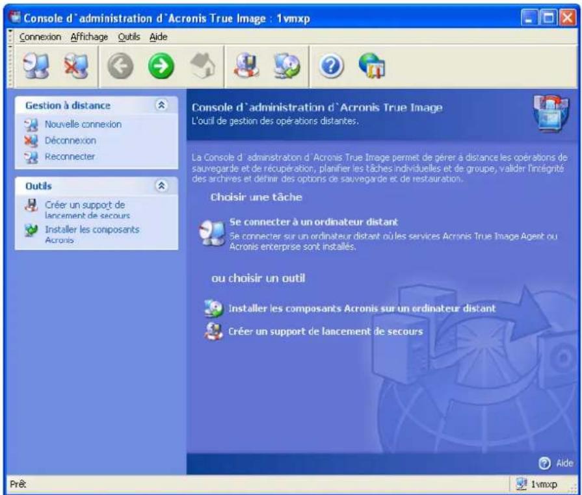Viewport: 582px width, 495px height.
Task: Click the sidebar icon for Installer les composants
Action: tap(31, 230)
